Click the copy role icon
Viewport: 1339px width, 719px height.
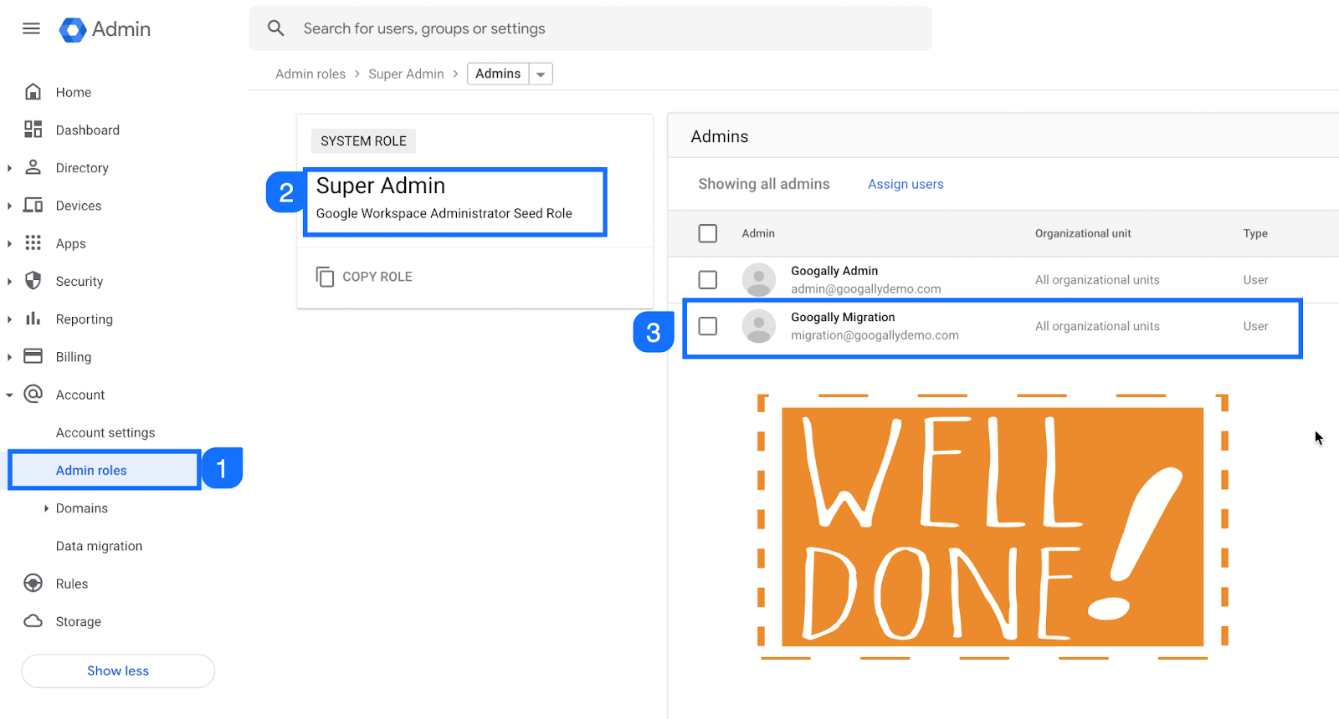point(325,276)
